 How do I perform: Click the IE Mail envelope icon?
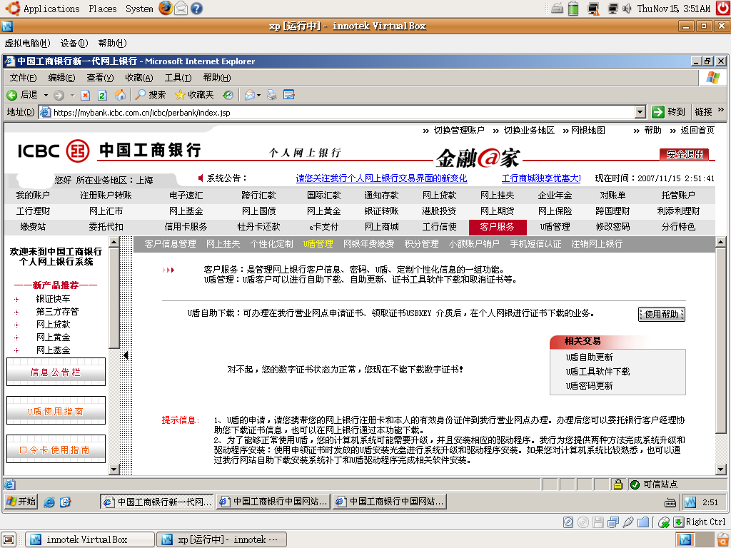pyautogui.click(x=250, y=95)
